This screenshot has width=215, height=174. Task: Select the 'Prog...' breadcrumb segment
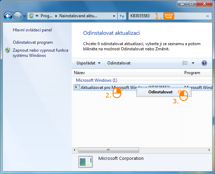[x=47, y=16]
